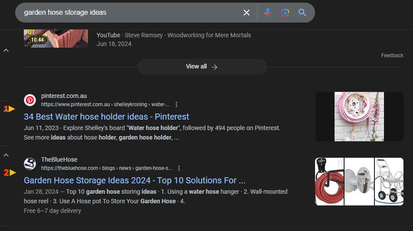Open Google Lens image search
Image resolution: width=413 pixels, height=231 pixels.
(x=285, y=13)
